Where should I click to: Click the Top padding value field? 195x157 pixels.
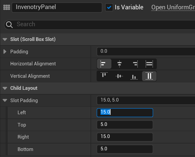pyautogui.click(x=125, y=125)
